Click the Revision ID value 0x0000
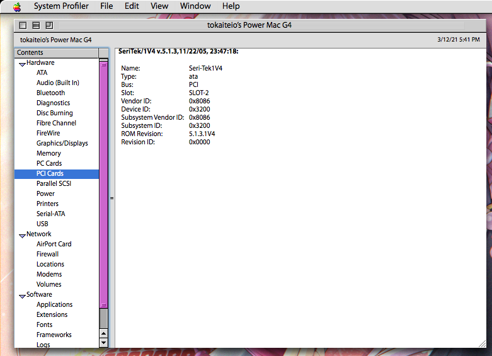The height and width of the screenshot is (356, 492). pos(200,142)
